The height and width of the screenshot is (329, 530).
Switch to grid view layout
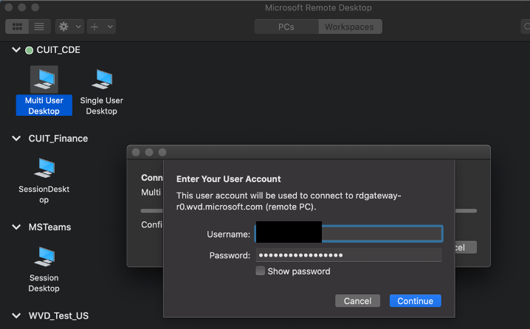(x=17, y=27)
